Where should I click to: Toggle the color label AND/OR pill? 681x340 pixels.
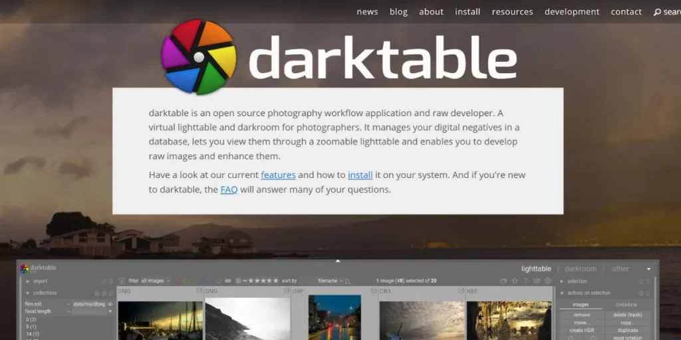tap(228, 281)
